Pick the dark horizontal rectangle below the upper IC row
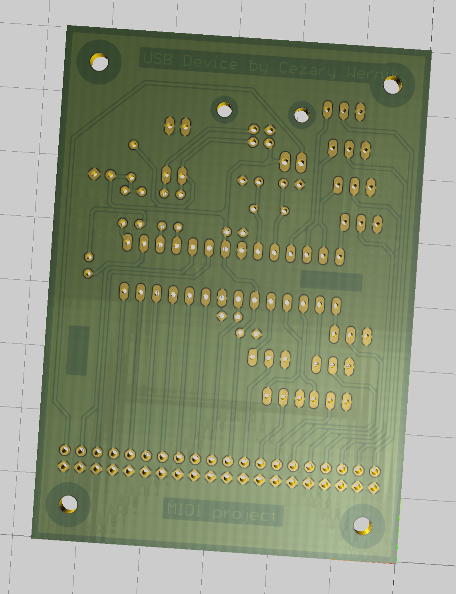This screenshot has height=594, width=456. click(x=331, y=280)
